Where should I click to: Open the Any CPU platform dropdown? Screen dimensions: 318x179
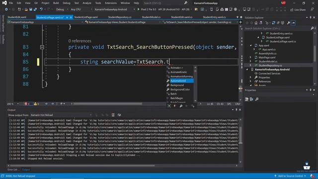click(x=81, y=9)
